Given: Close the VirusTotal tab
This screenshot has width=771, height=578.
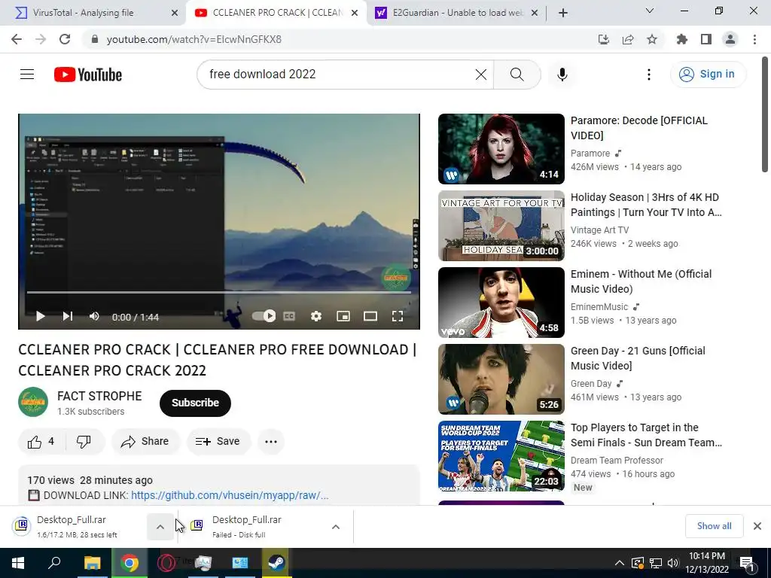Looking at the screenshot, I should (175, 13).
